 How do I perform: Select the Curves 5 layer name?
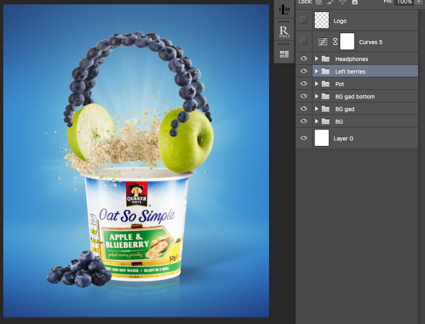(371, 42)
